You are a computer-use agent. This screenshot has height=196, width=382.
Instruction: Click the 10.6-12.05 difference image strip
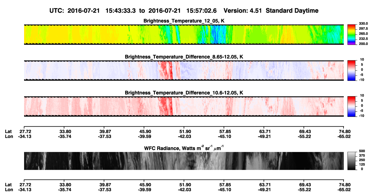[x=184, y=107]
